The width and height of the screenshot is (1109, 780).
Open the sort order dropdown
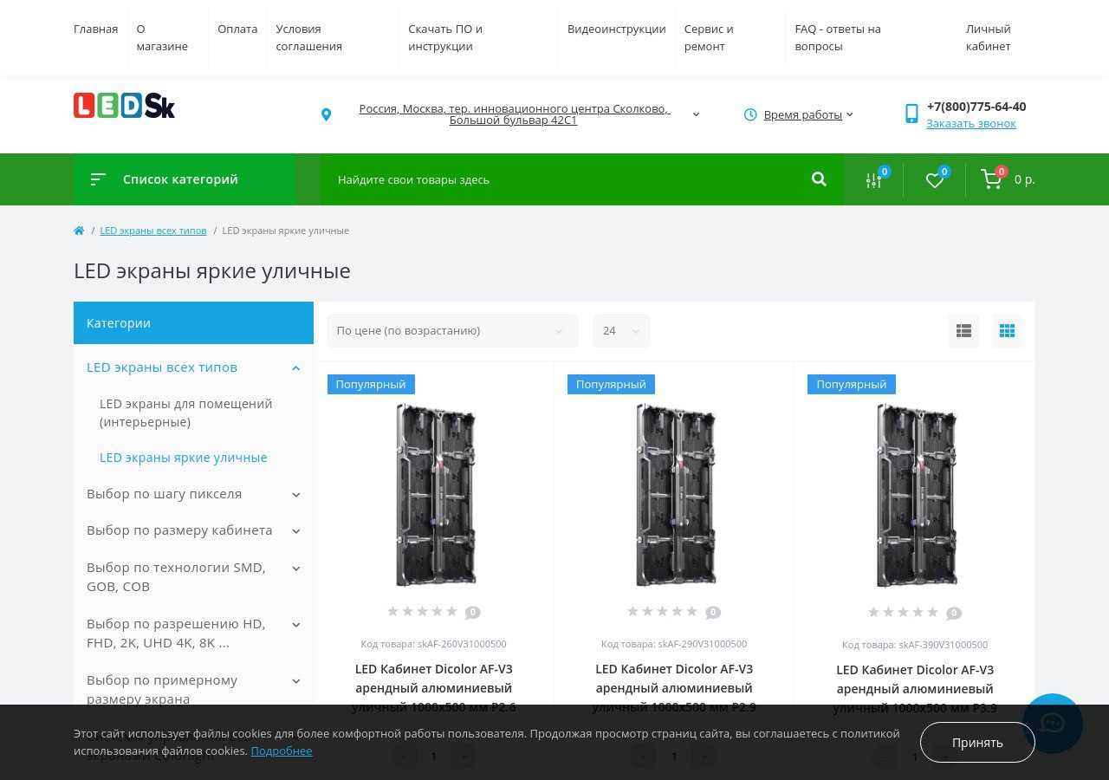pyautogui.click(x=452, y=331)
